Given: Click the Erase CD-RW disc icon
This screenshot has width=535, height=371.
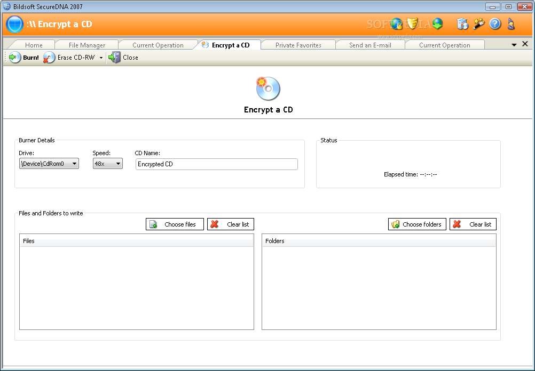Looking at the screenshot, I should (49, 58).
